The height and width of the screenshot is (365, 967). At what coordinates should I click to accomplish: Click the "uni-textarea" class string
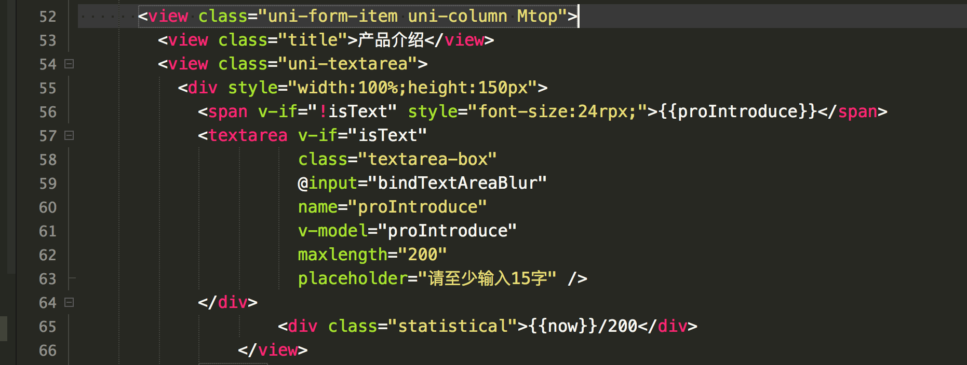coord(347,64)
